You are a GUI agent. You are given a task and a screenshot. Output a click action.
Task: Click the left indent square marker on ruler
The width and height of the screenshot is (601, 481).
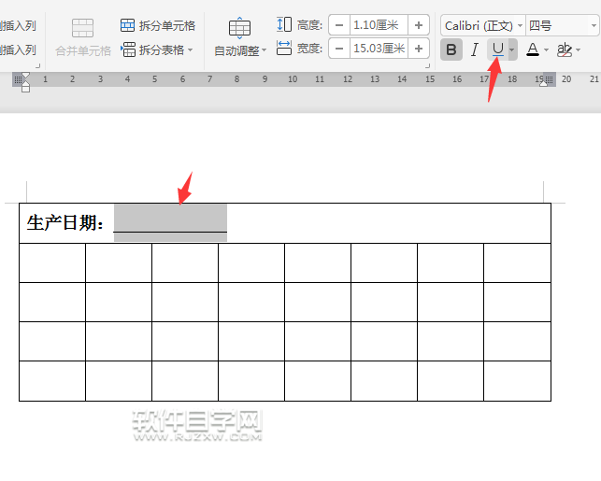click(25, 90)
